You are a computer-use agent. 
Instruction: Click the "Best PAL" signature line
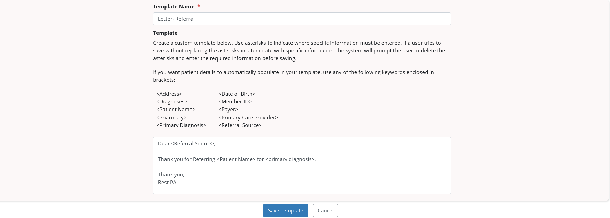point(169,183)
